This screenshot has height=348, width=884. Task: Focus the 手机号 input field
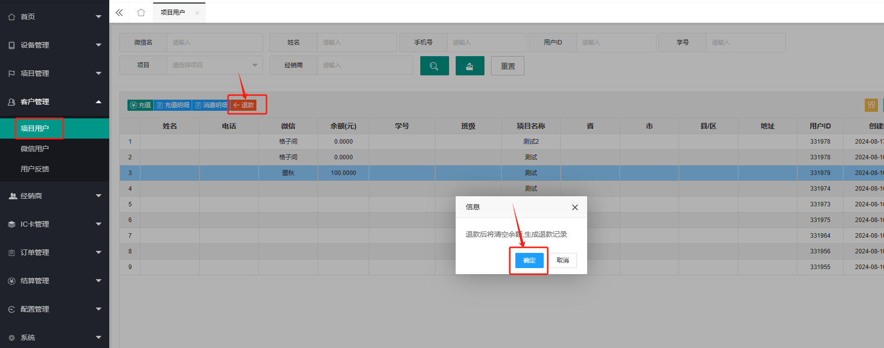pos(487,42)
